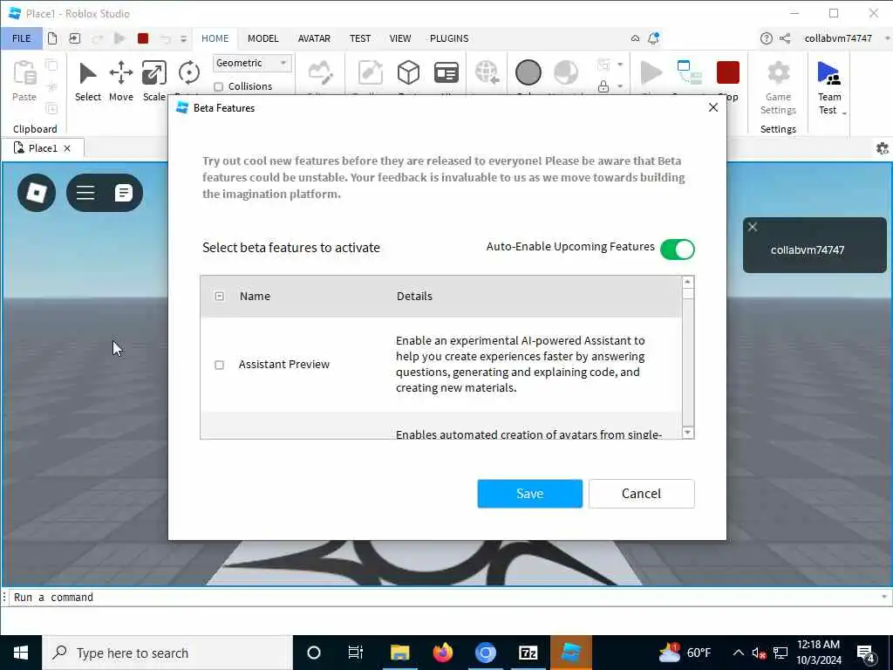The width and height of the screenshot is (893, 670).
Task: Open notifications bell icon
Action: pyautogui.click(x=653, y=38)
